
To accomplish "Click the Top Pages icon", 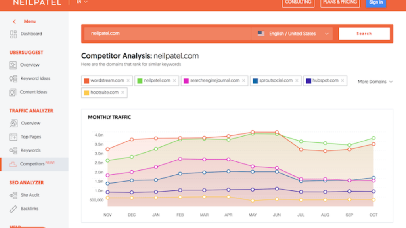I will (x=13, y=137).
